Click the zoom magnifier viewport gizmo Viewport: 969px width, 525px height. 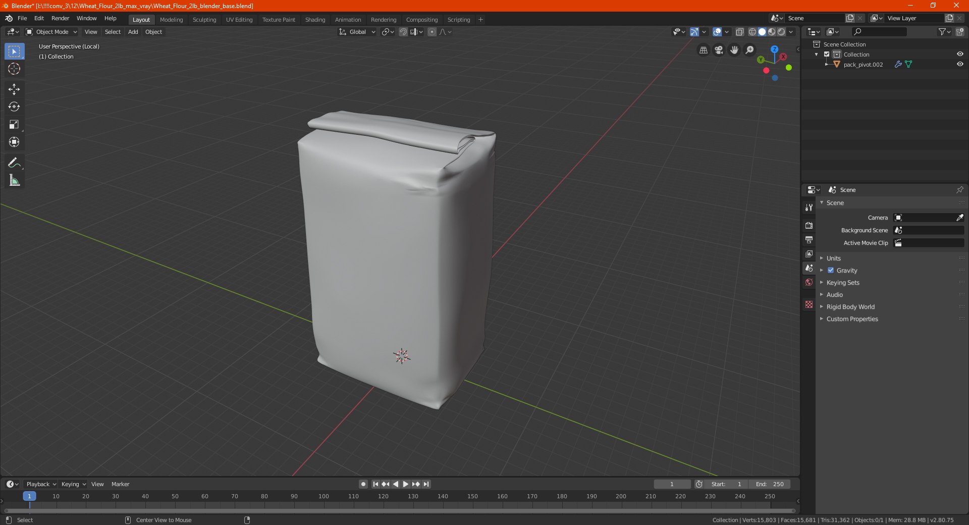coord(750,50)
